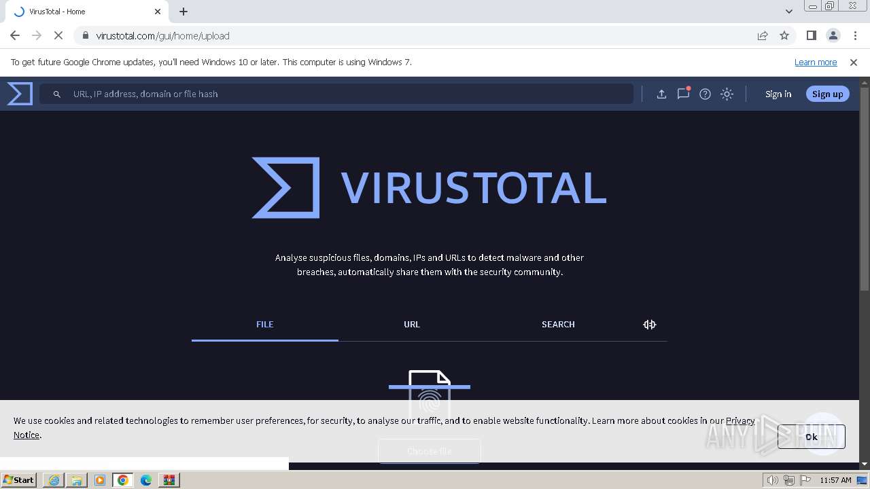Select the FILE tab

(x=265, y=325)
